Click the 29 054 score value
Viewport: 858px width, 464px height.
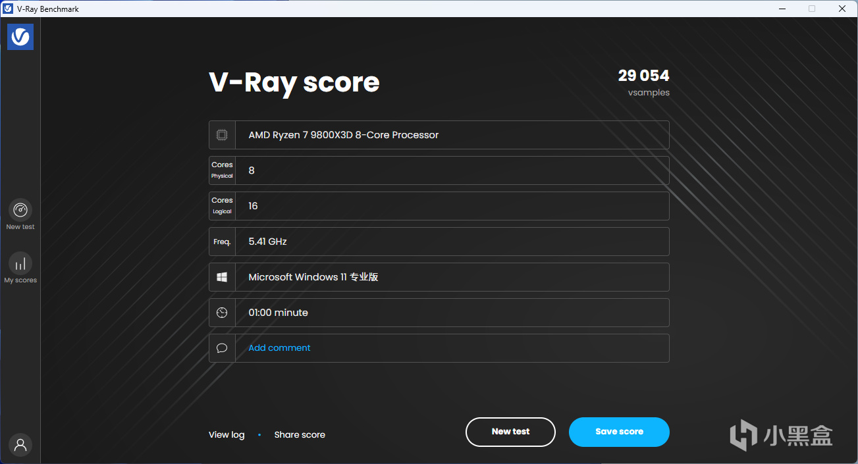(643, 76)
